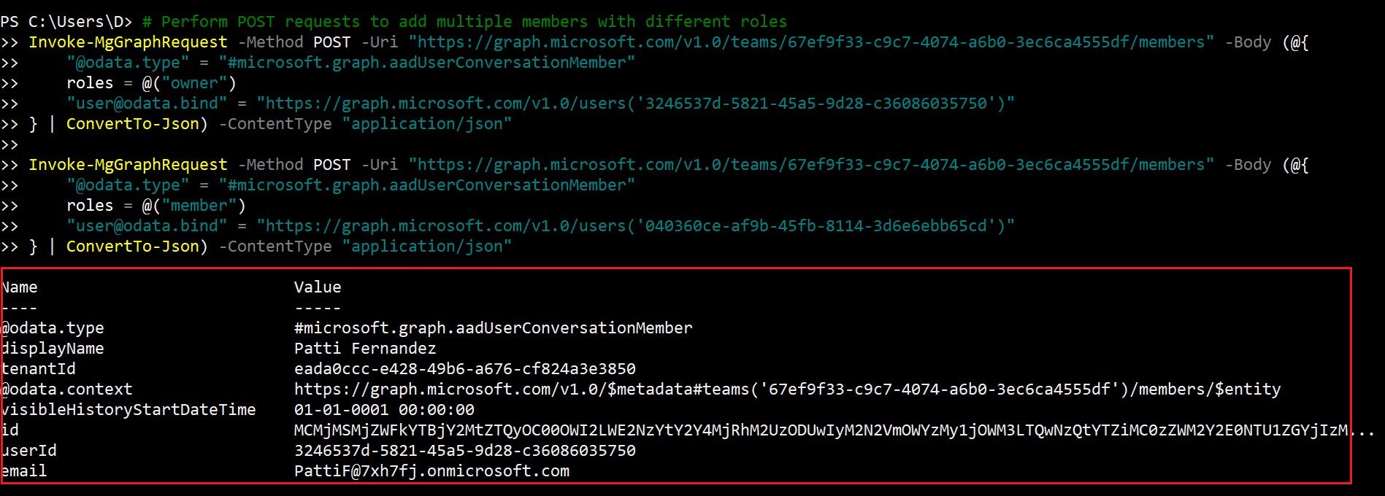This screenshot has width=1385, height=496.
Task: Click the userId value in output table
Action: (464, 451)
